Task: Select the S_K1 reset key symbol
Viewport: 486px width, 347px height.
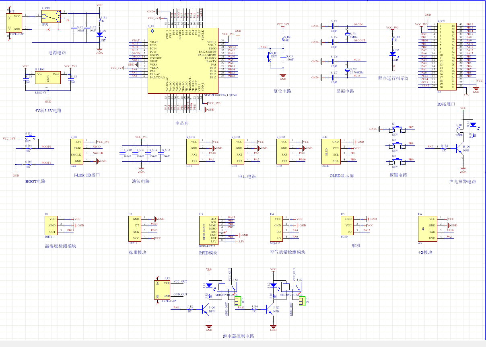Action: coord(269,57)
